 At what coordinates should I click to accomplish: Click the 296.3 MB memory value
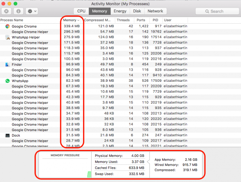coord(72,32)
